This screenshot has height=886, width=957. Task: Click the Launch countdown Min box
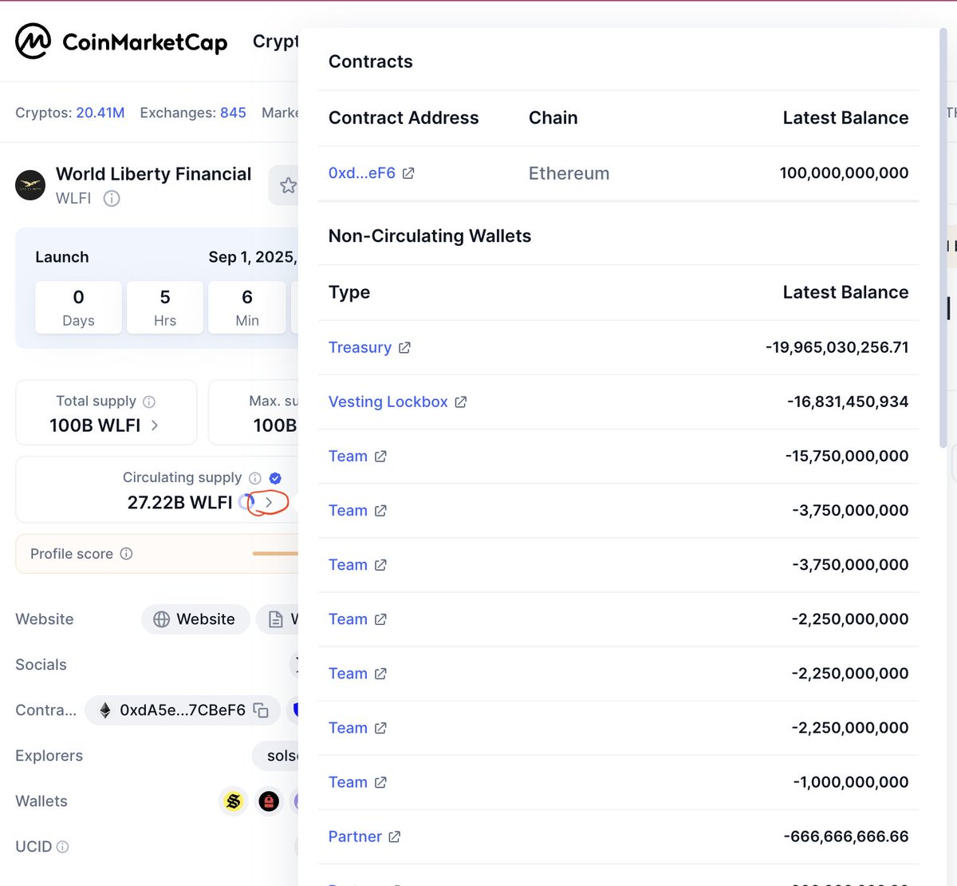click(x=247, y=307)
